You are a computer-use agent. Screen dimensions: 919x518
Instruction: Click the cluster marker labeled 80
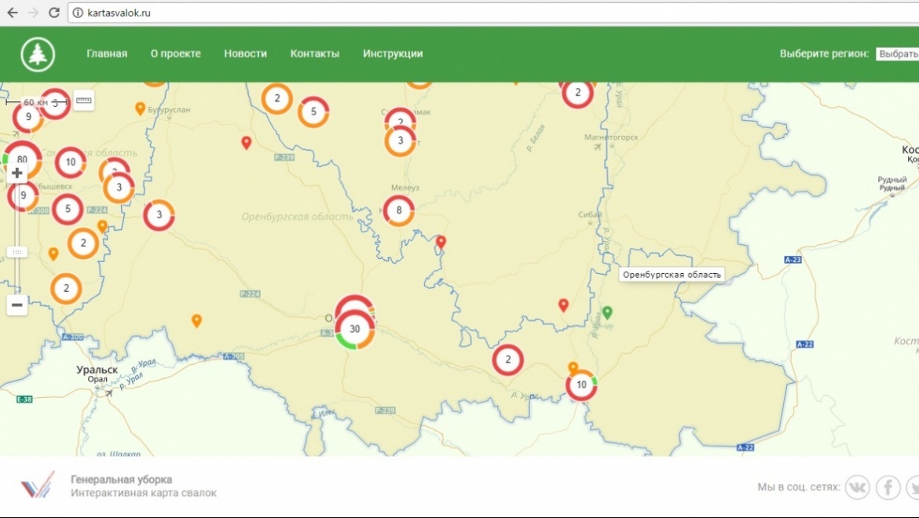(x=22, y=160)
